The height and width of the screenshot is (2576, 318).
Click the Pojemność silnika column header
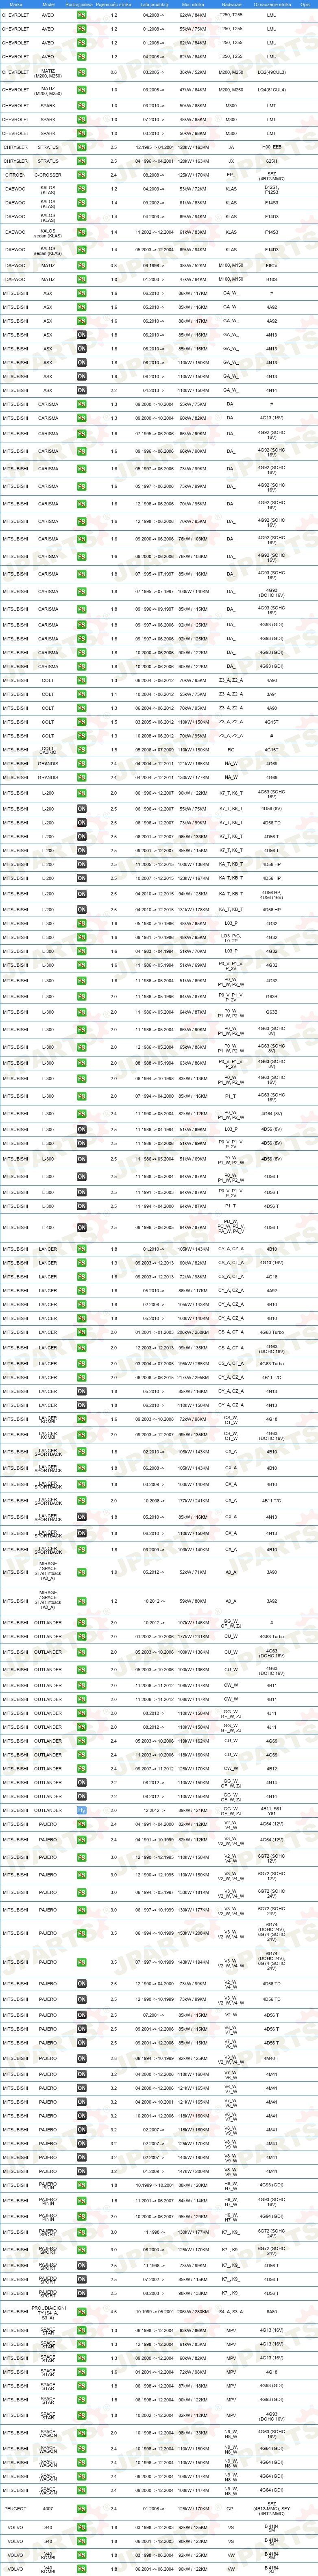(113, 5)
